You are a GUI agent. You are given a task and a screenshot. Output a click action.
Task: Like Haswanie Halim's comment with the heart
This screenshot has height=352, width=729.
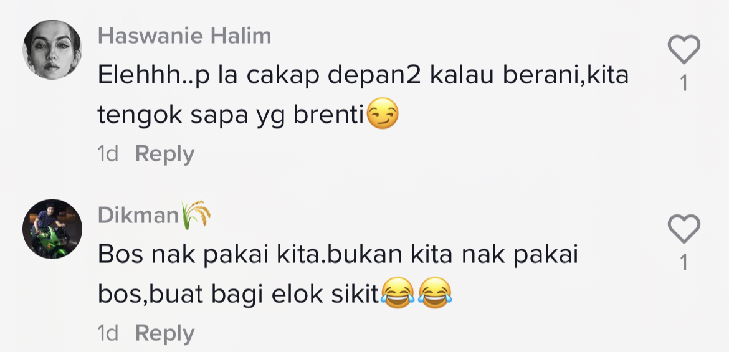coord(684,49)
